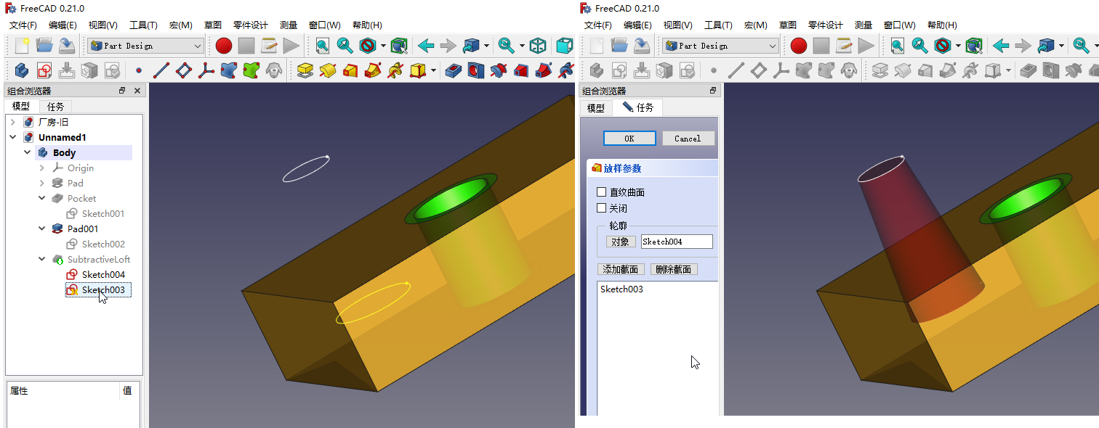The height and width of the screenshot is (428, 1099).
Task: Expand the 厂房-旧 document tree node
Action: (x=12, y=122)
